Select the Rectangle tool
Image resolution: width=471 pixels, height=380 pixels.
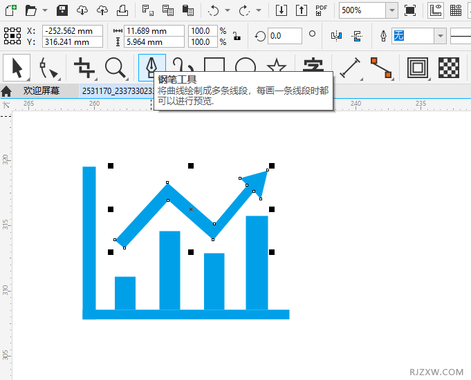(214, 64)
